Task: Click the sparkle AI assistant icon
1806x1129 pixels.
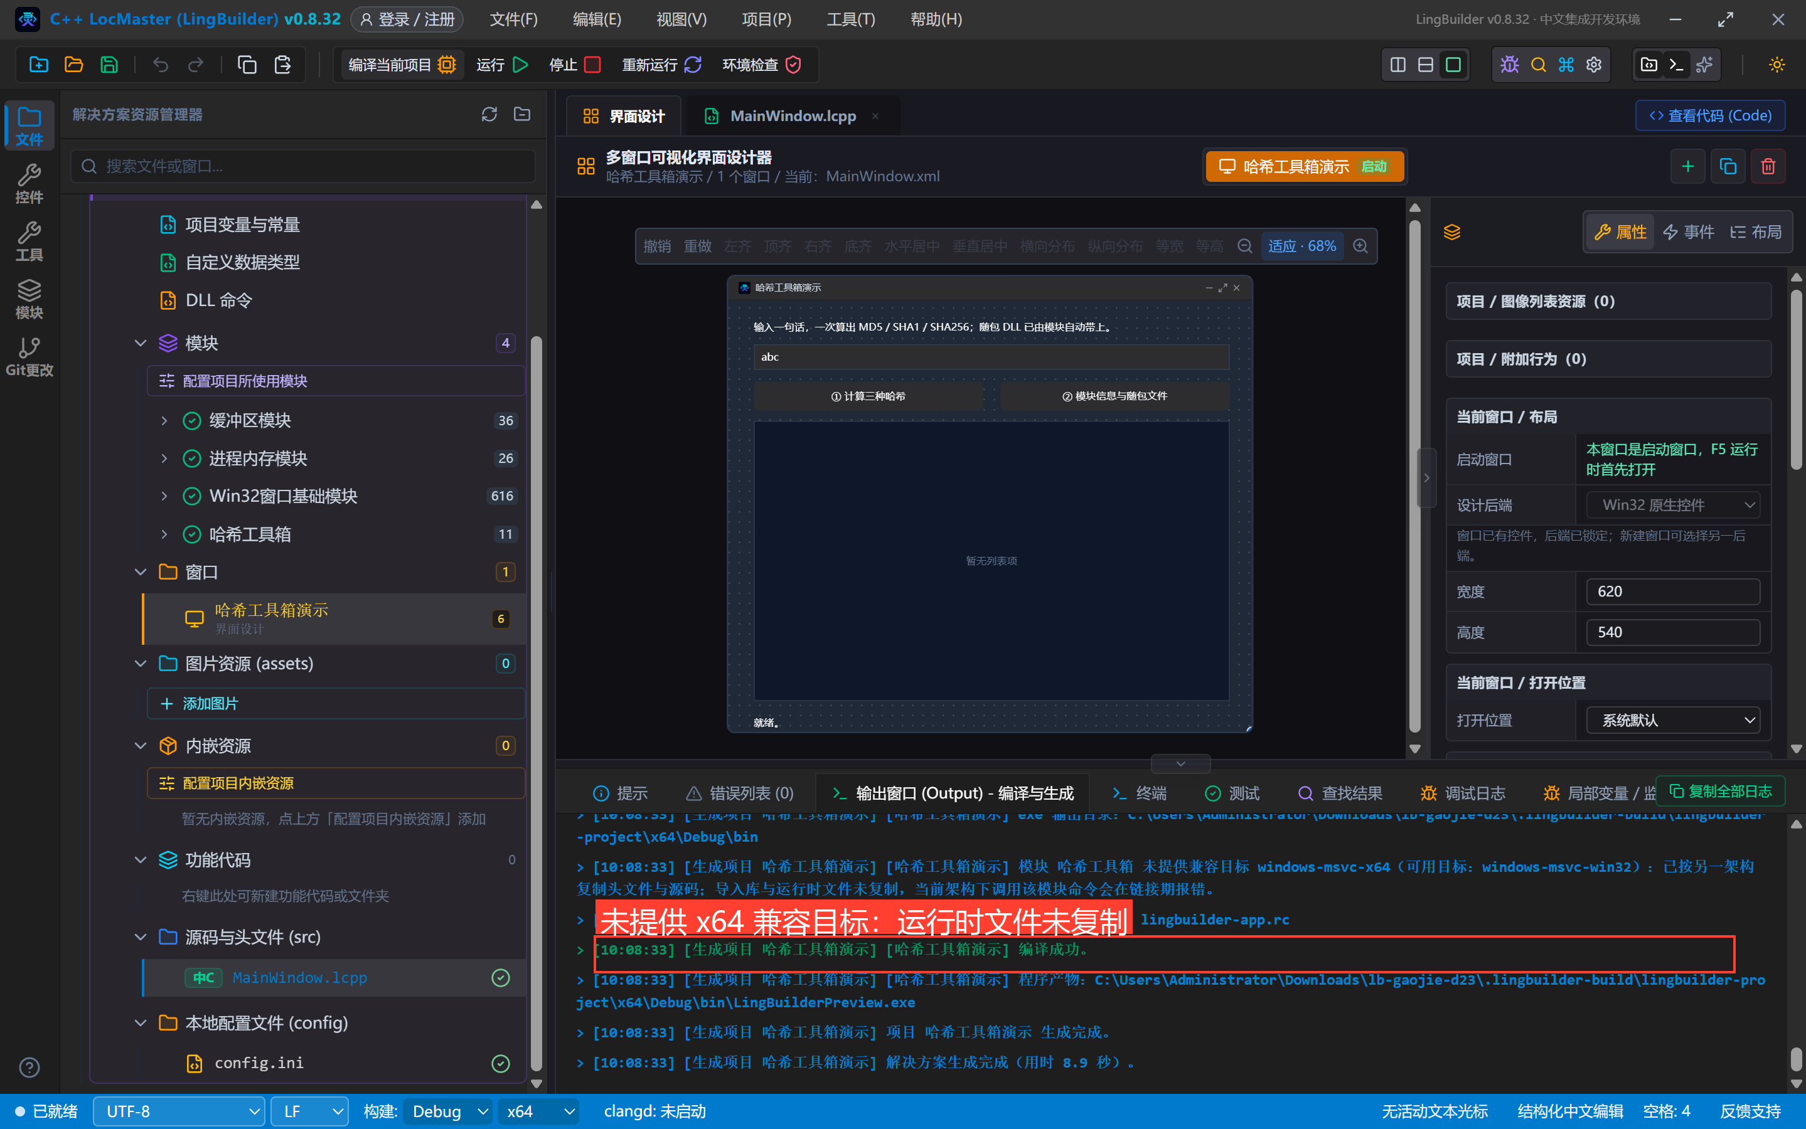Action: coord(1704,65)
